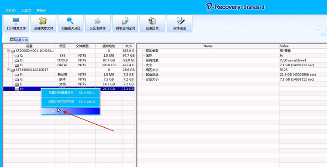Select the G: 软件 partition row
Viewport: 327px width, 167px height.
coord(69,79)
